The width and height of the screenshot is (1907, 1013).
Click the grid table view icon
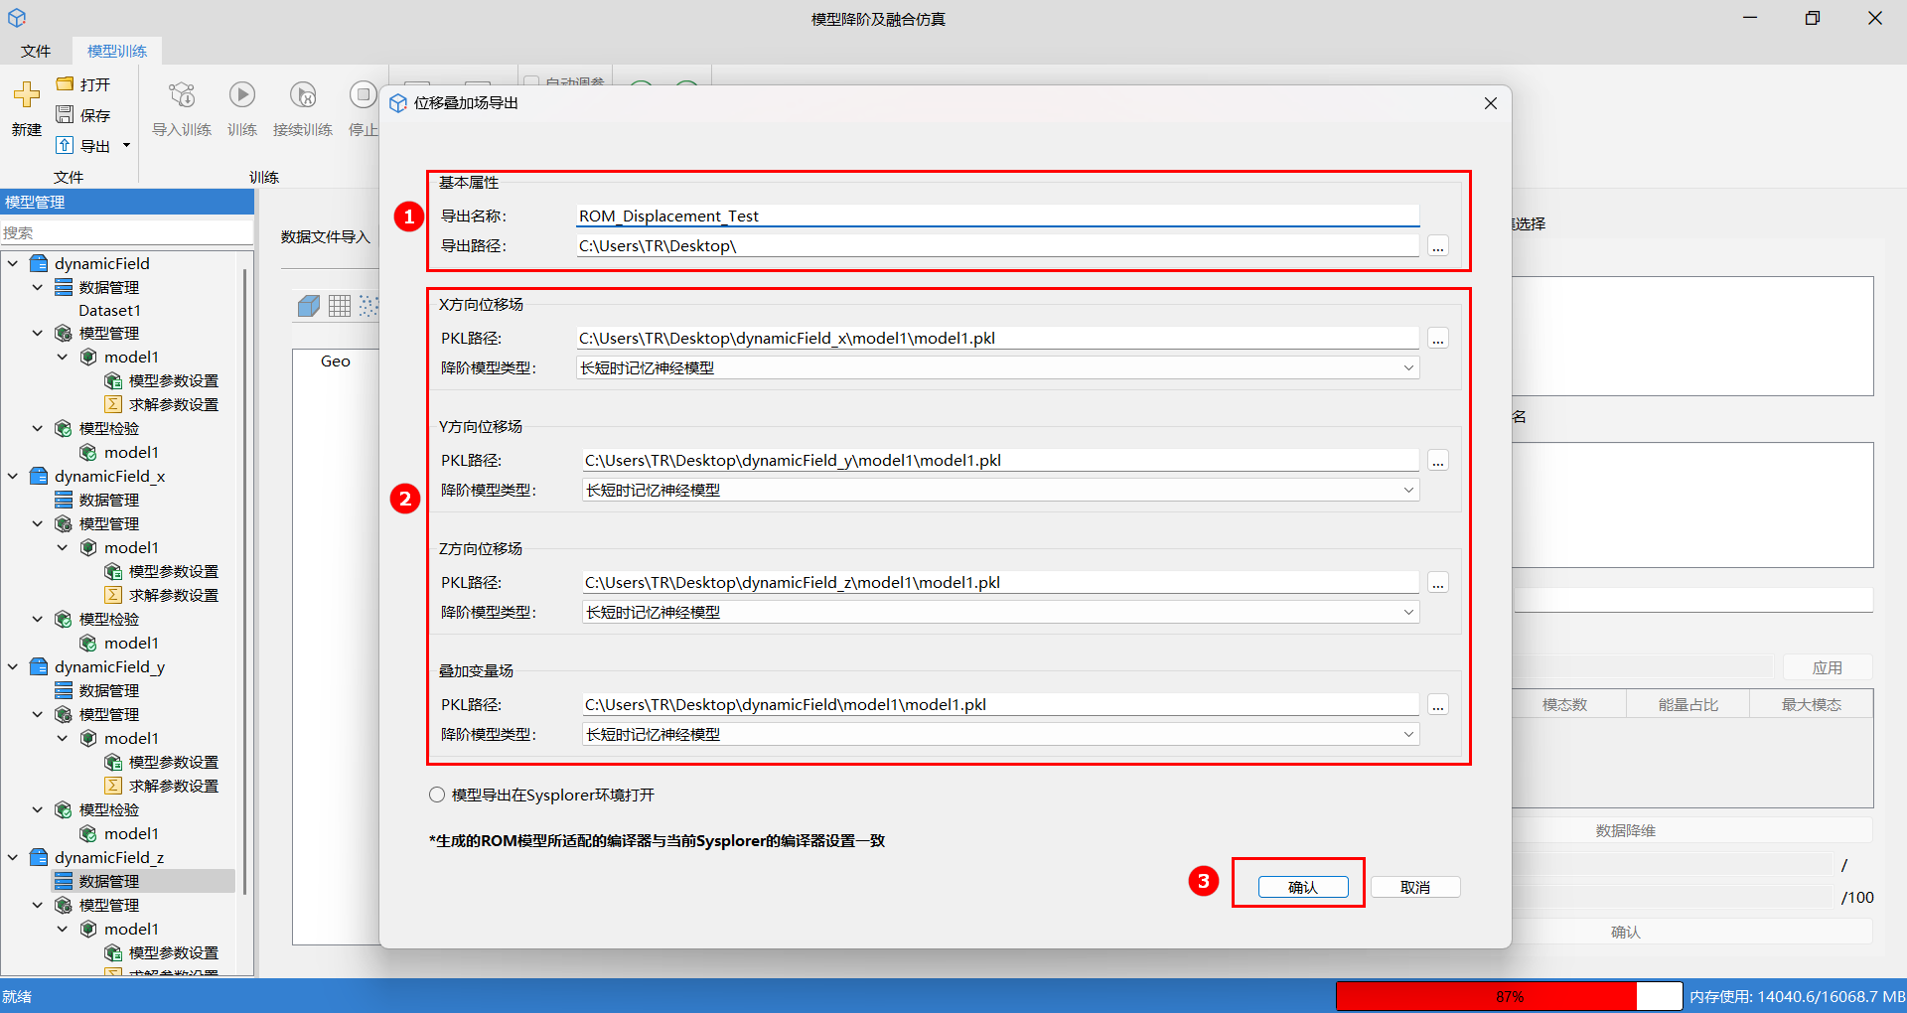pyautogui.click(x=340, y=306)
